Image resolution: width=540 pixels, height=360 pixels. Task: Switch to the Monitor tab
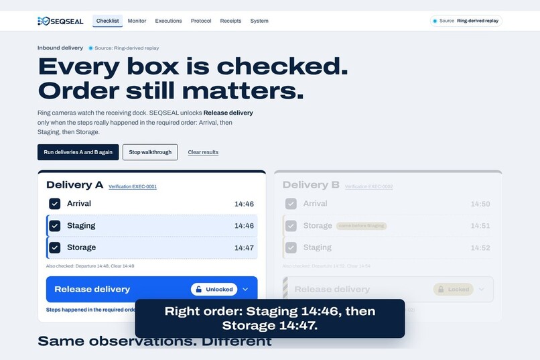point(137,21)
